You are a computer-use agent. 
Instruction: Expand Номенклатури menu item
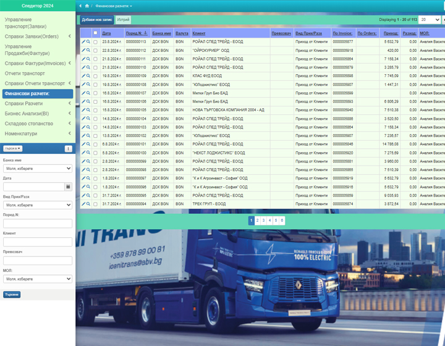(38, 133)
